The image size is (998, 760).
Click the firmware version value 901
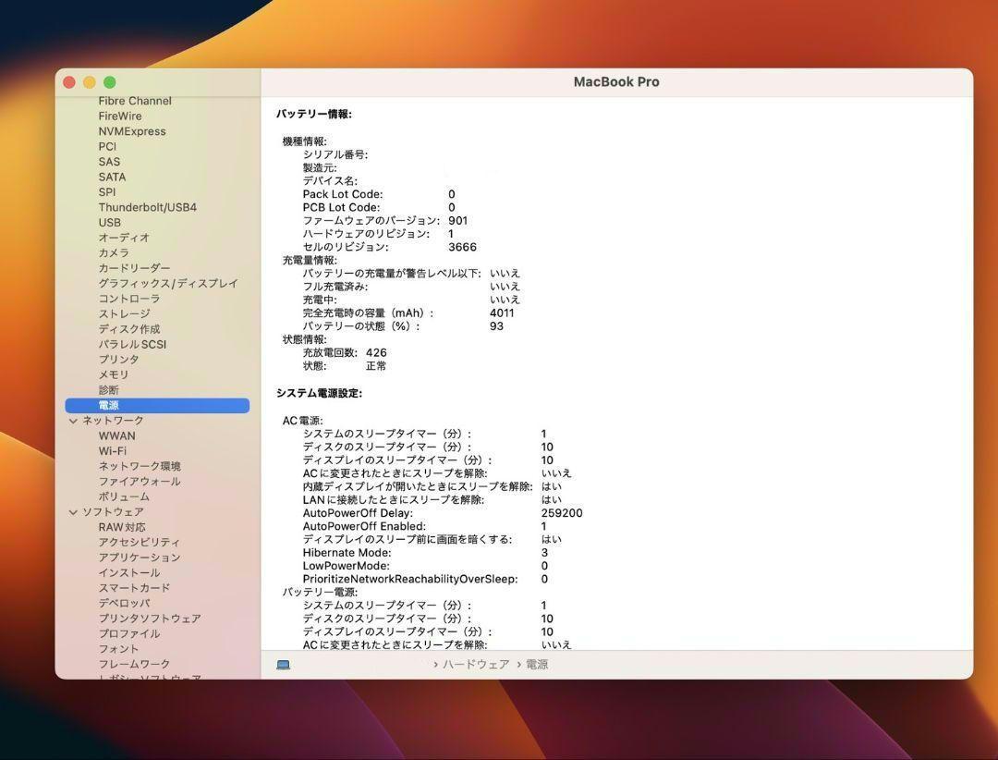(457, 220)
